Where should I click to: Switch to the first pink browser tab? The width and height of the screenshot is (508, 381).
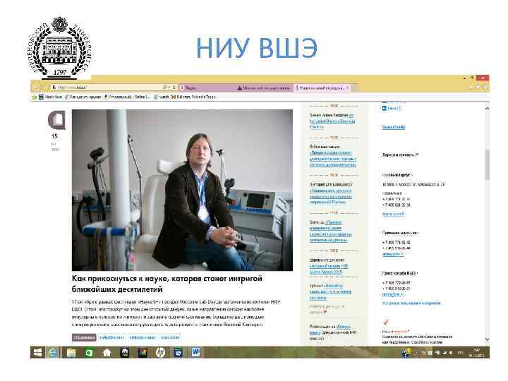pos(207,87)
